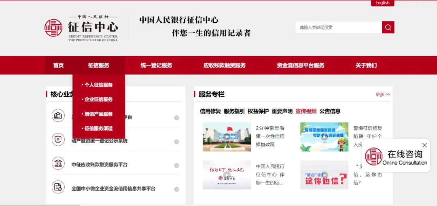Open 全国中小微企业资金流信用信息共享平台 link
Image resolution: width=437 pixels, height=206 pixels.
[x=113, y=189]
